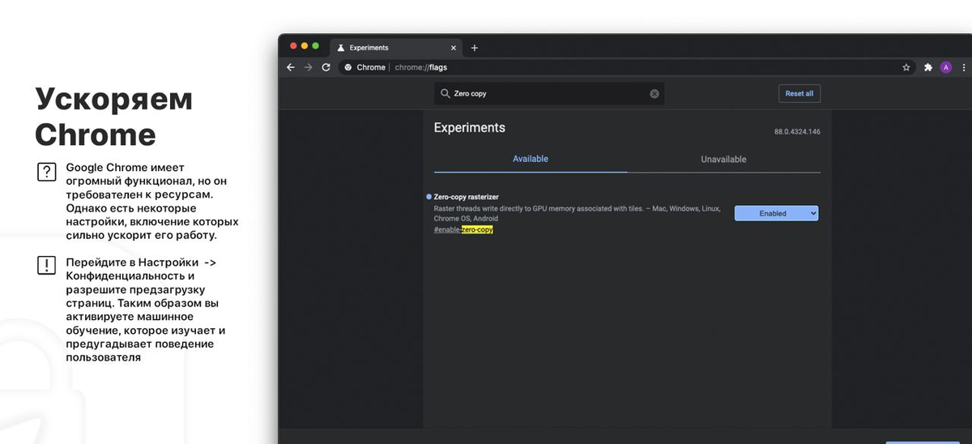Reload the chrome://flags page

click(x=326, y=67)
